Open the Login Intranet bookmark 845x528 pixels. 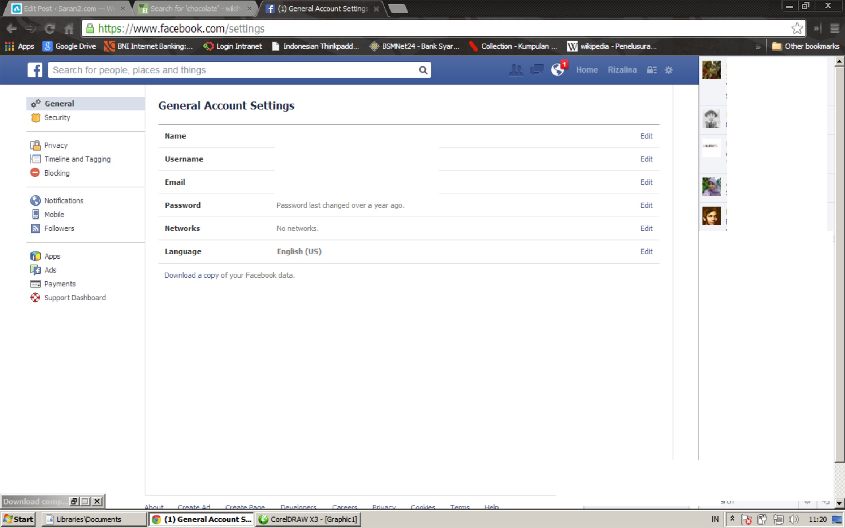(x=233, y=46)
